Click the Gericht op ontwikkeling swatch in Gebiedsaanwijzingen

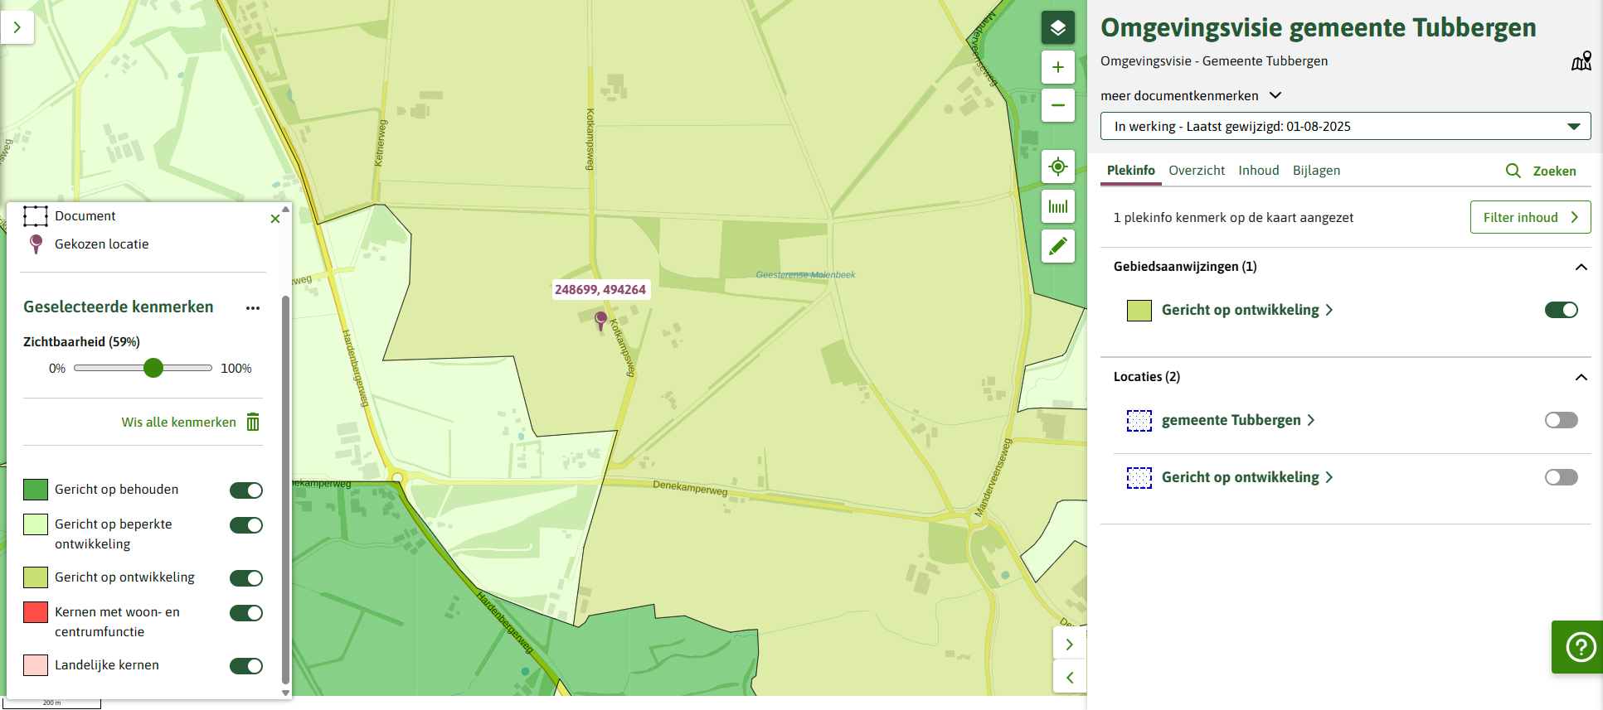1139,311
